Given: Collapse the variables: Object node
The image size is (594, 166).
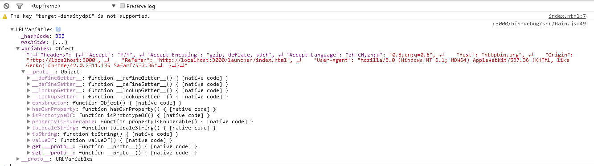Looking at the screenshot, I should [18, 49].
